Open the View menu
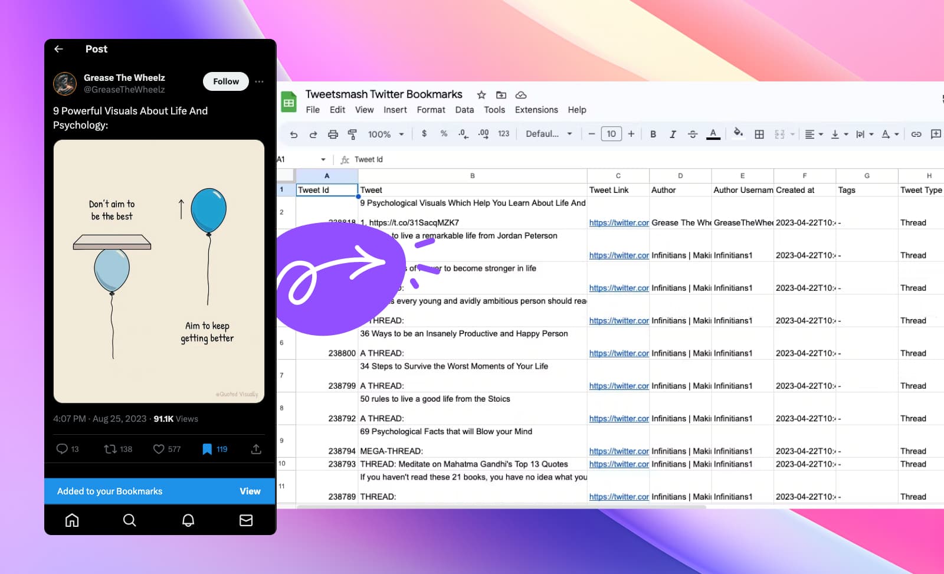 pyautogui.click(x=364, y=110)
